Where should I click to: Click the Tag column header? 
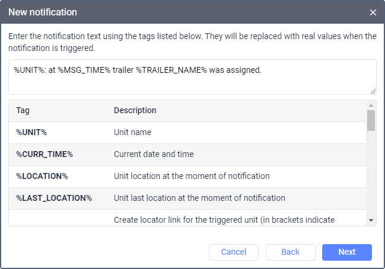(x=23, y=111)
